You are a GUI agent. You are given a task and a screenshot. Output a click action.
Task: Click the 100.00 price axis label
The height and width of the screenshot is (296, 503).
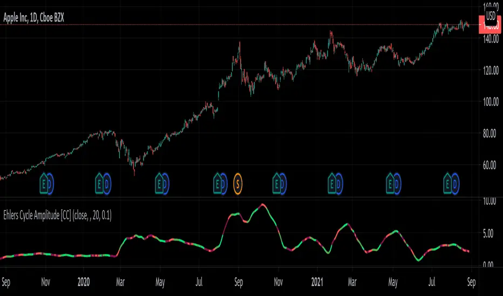pyautogui.click(x=491, y=102)
